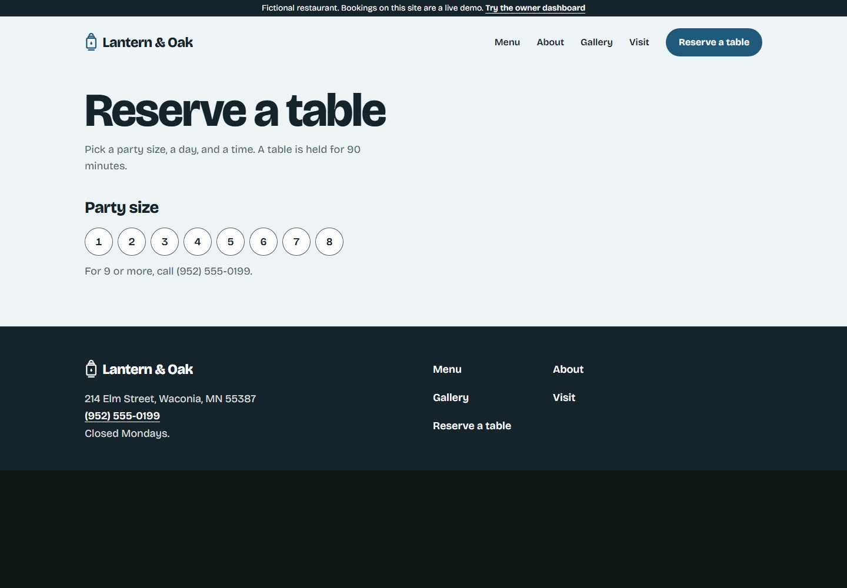
Task: Click the Lantern & Oak footer brand name
Action: pos(148,369)
